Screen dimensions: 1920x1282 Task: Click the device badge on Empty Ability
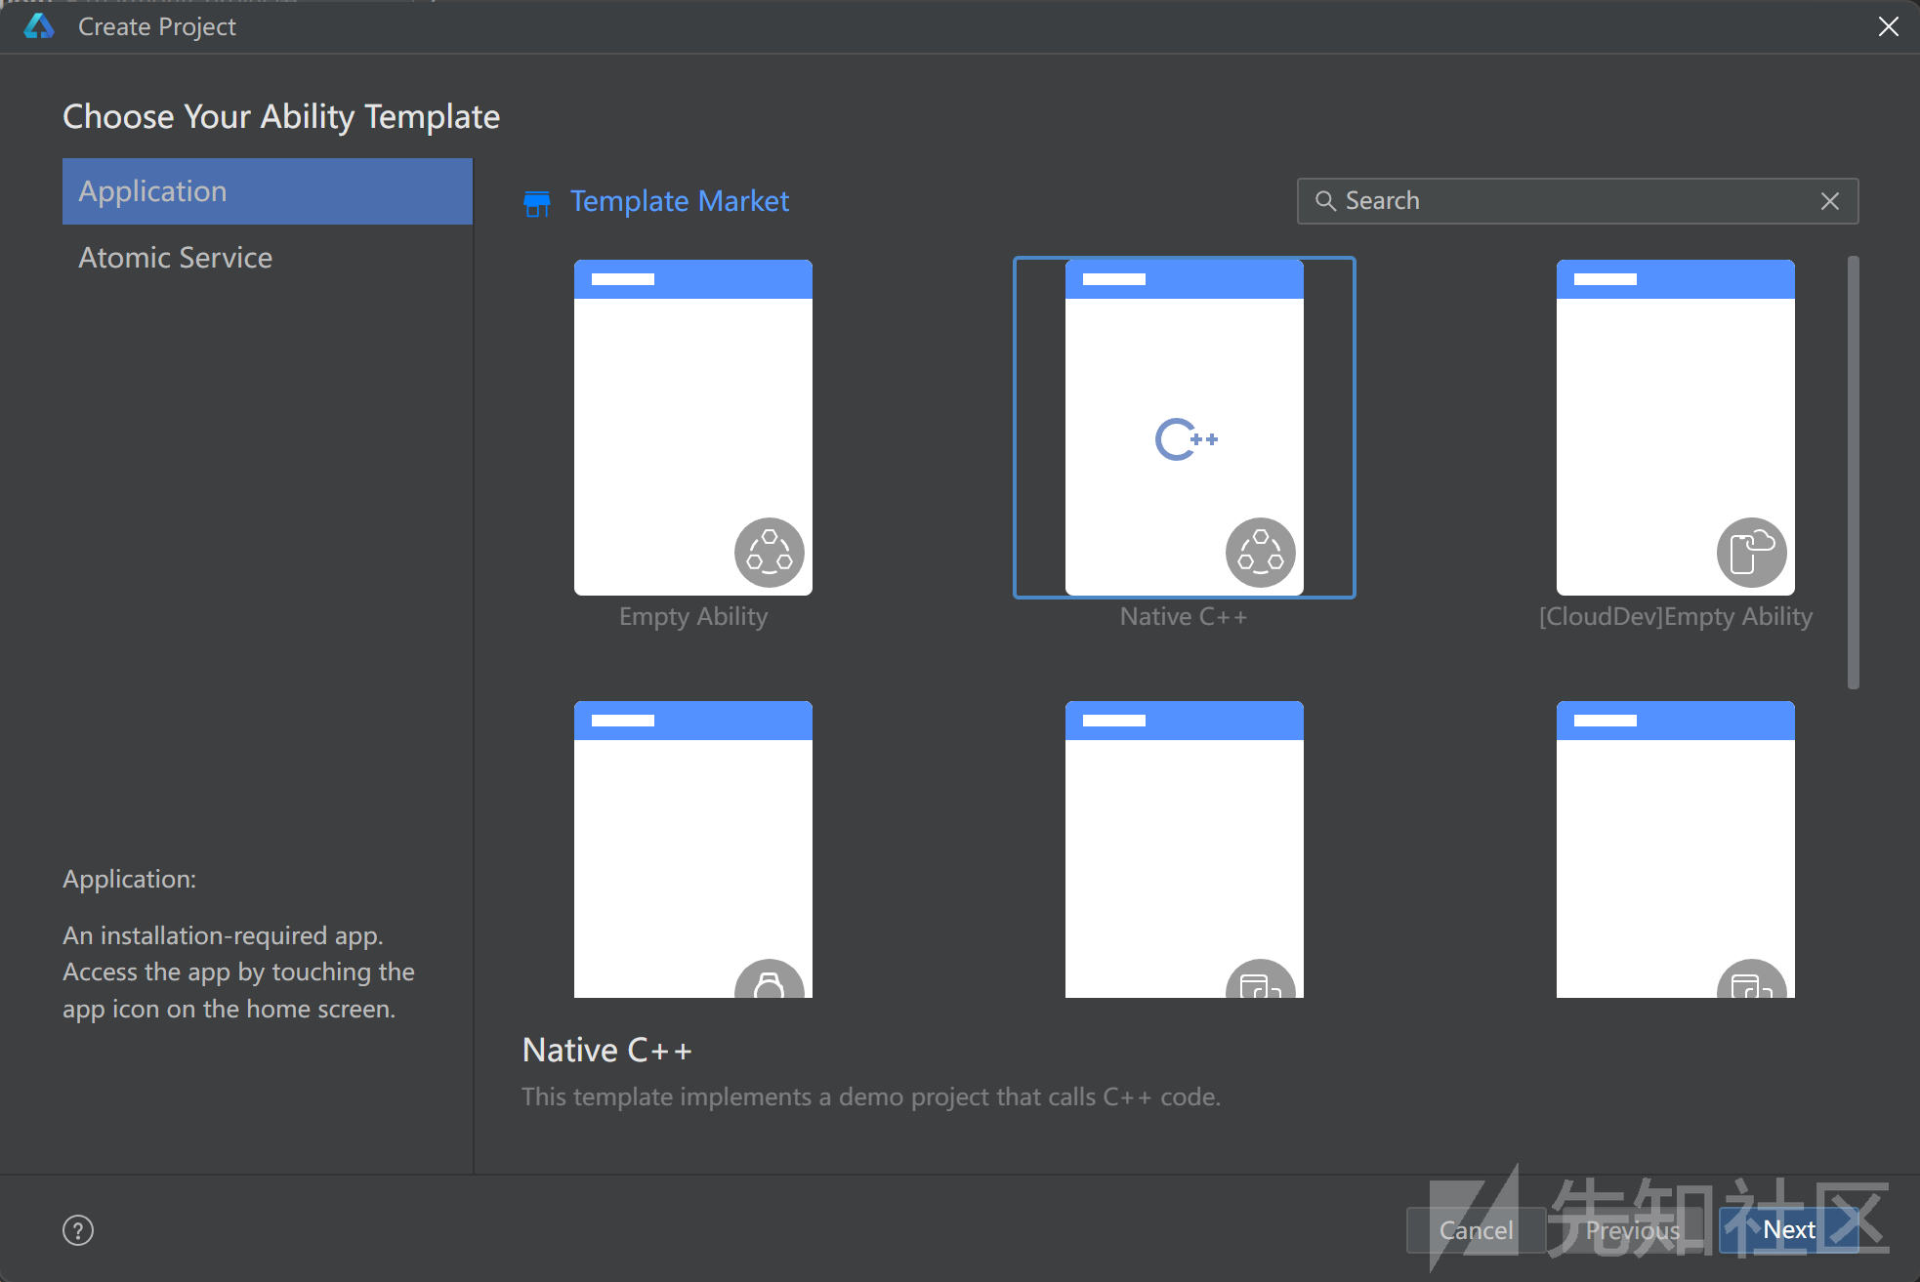[x=770, y=553]
